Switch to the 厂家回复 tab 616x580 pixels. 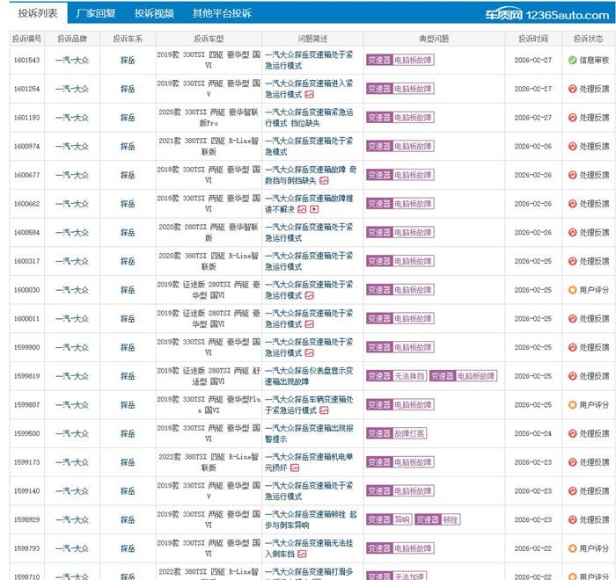coord(94,14)
